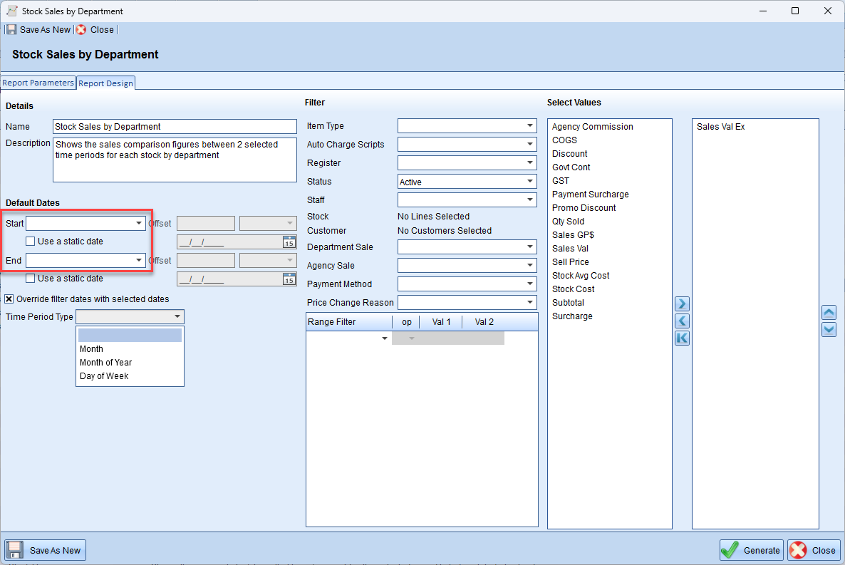The width and height of the screenshot is (845, 565).
Task: Enable static date for End
Action: (31, 279)
